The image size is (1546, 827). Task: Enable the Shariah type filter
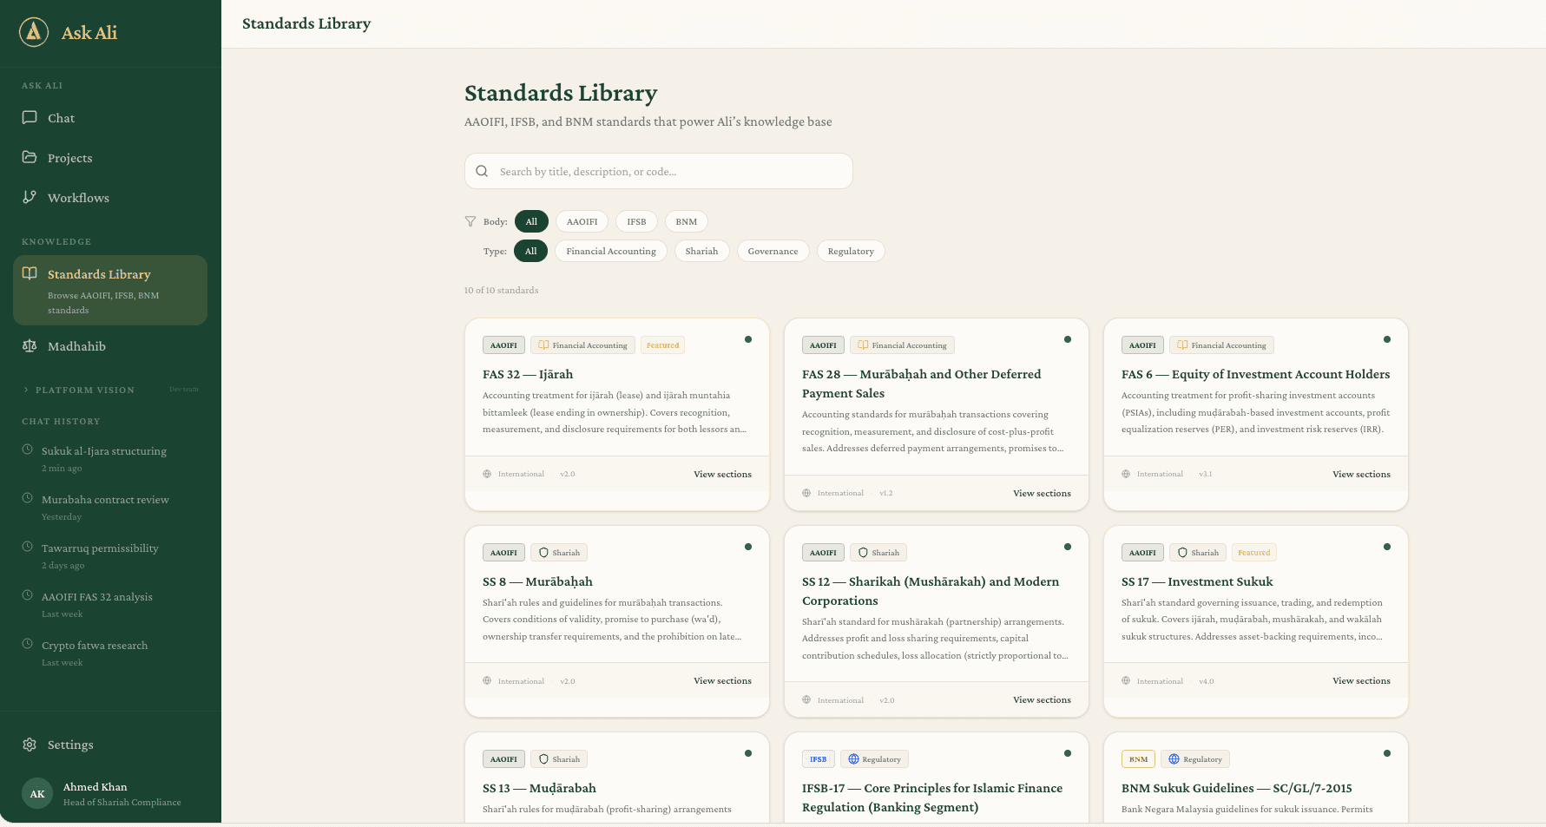tap(701, 251)
